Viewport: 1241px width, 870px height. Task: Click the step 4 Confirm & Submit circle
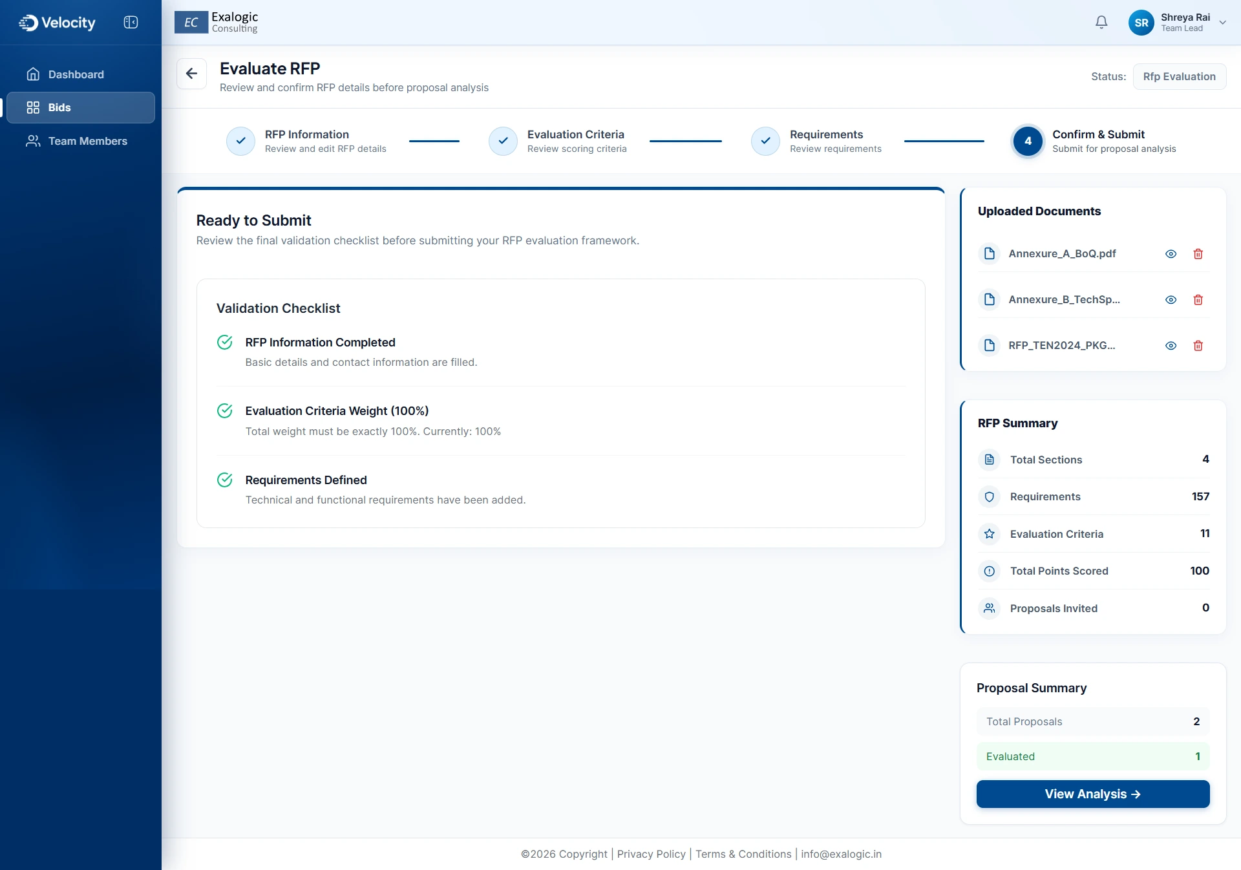tap(1028, 141)
